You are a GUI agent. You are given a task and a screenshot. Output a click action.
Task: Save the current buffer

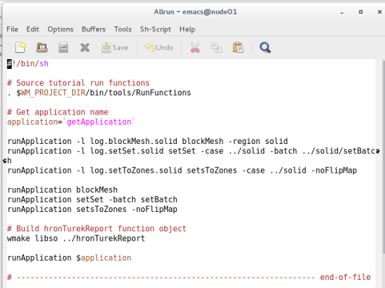114,48
